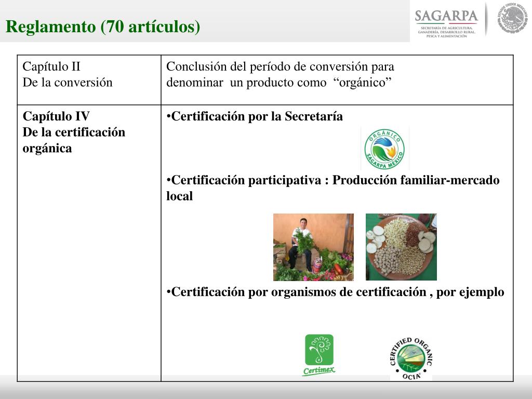The height and width of the screenshot is (399, 532).
Task: Click the OCIA Certified Organic logo
Action: (x=411, y=358)
